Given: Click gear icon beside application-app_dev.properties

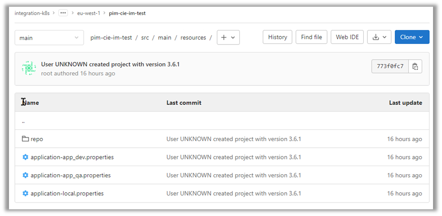Looking at the screenshot, I should tap(25, 157).
